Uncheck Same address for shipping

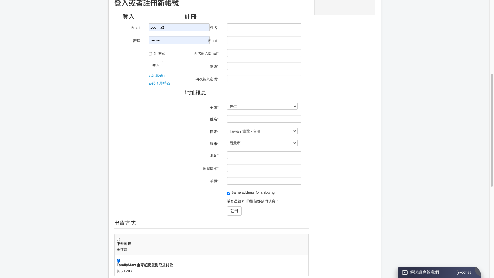228,193
